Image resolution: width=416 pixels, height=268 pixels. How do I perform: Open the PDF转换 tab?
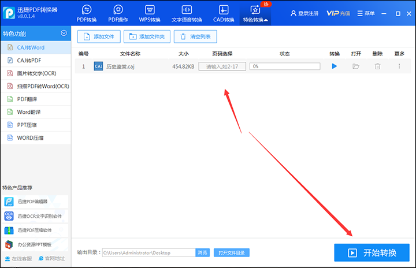point(87,13)
